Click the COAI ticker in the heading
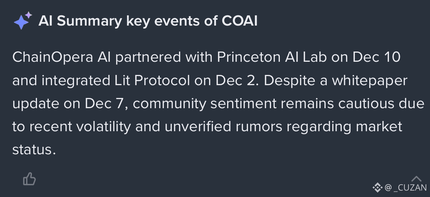The height and width of the screenshot is (197, 430). [x=240, y=21]
